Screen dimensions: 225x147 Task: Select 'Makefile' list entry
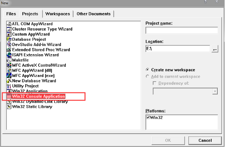coord(20,60)
